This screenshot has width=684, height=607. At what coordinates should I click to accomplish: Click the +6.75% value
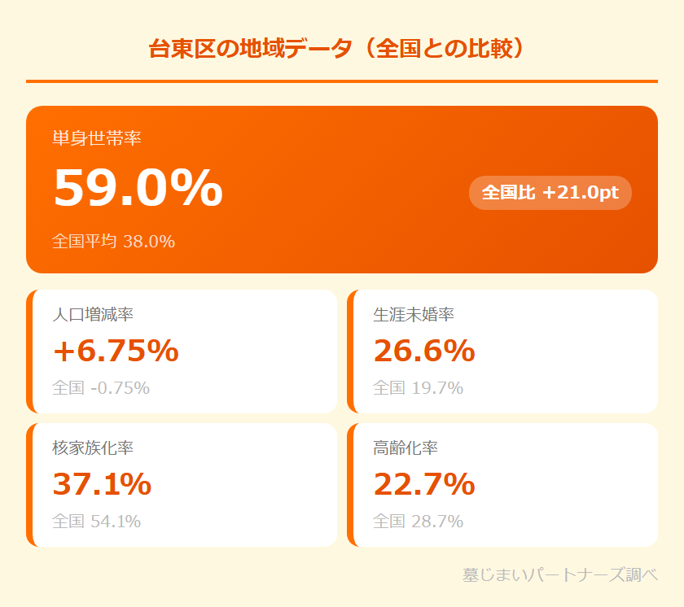[116, 351]
